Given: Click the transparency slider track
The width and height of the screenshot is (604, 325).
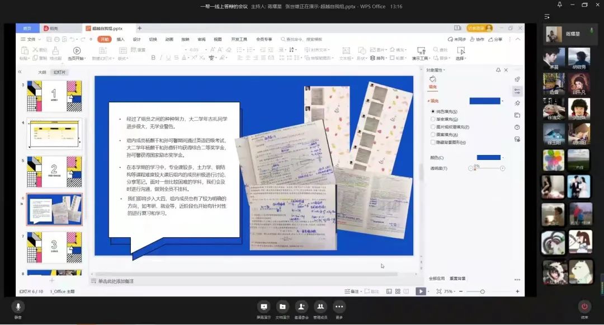Looking at the screenshot, I should point(487,168).
